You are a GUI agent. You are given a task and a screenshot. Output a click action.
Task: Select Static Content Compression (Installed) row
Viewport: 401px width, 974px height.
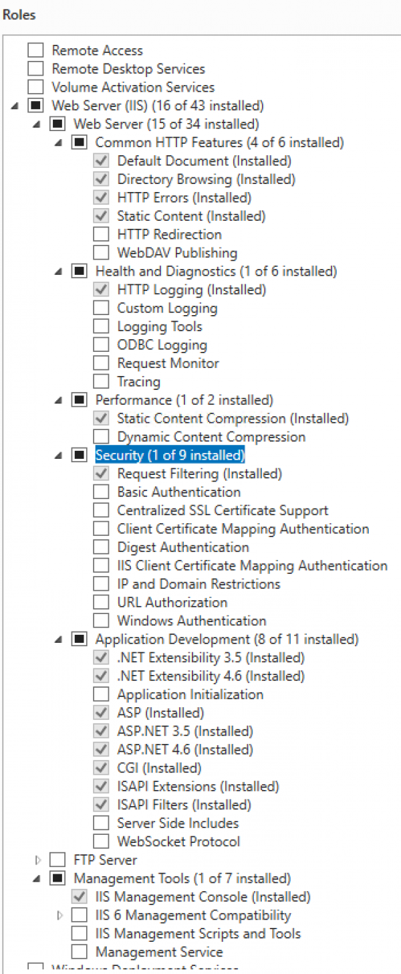tap(233, 418)
